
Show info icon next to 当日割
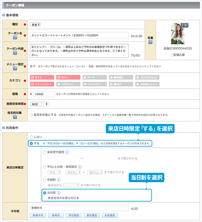pos(58,193)
